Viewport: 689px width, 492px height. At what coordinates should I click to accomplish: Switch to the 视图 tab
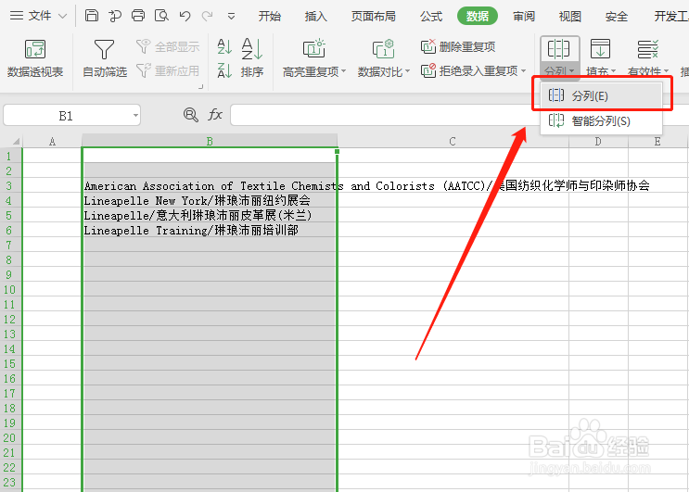[x=570, y=17]
